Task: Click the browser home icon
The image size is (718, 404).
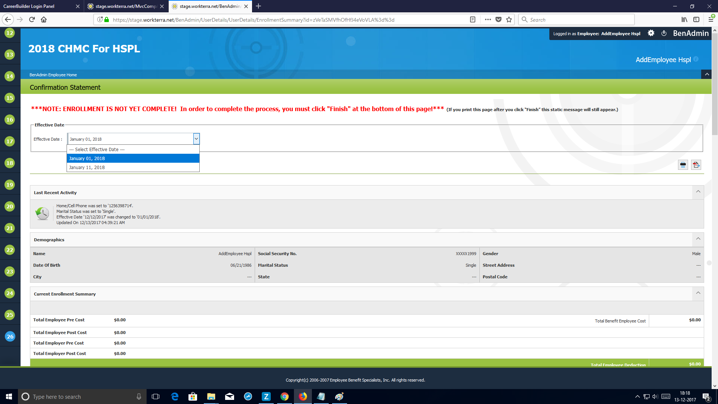Action: (x=44, y=19)
